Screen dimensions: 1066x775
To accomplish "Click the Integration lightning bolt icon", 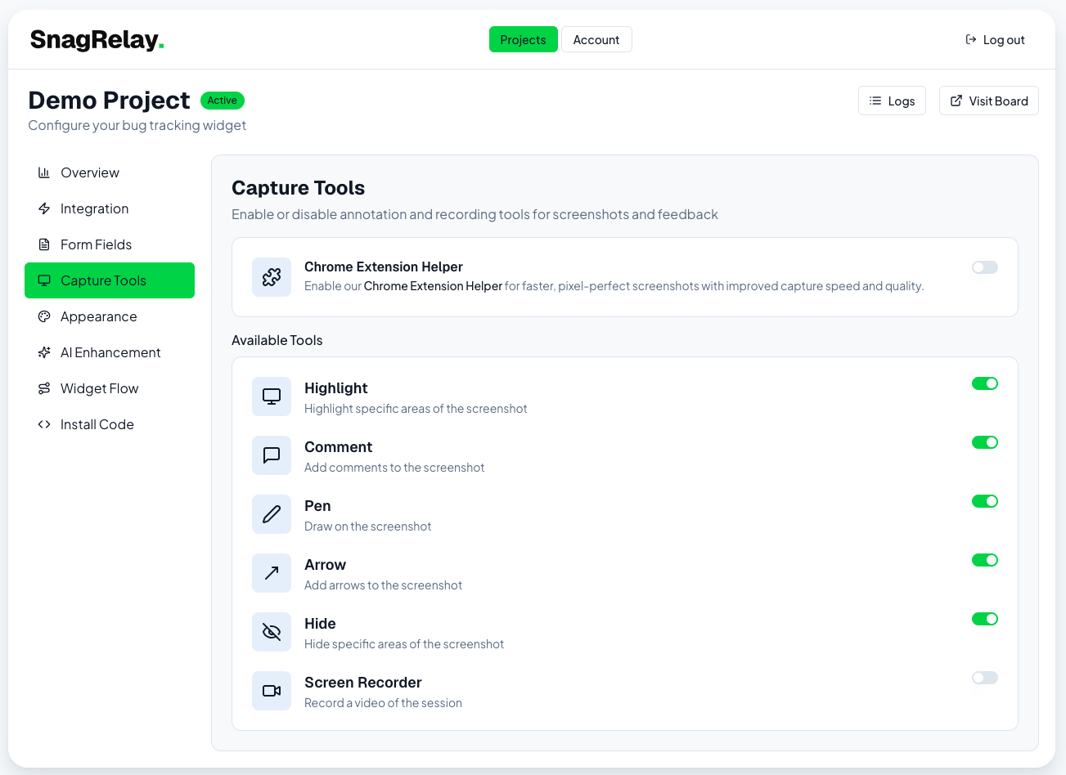I will [44, 208].
